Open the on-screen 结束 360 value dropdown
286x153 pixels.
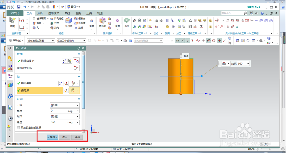[248, 64]
